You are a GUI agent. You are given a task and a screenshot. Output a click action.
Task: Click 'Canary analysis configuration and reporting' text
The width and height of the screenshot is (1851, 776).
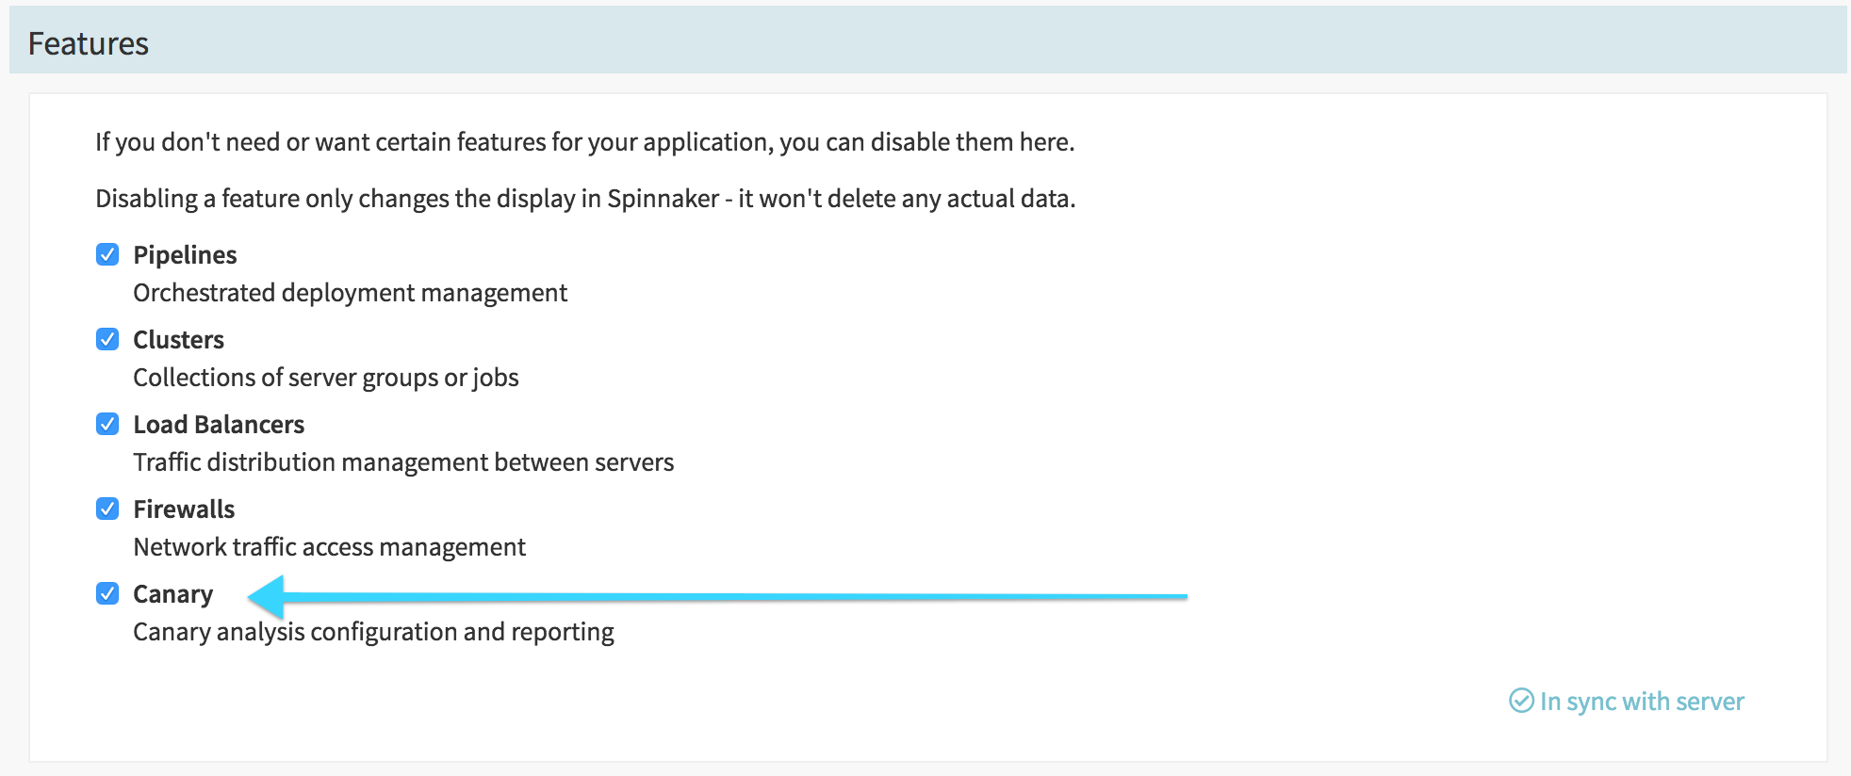[373, 632]
